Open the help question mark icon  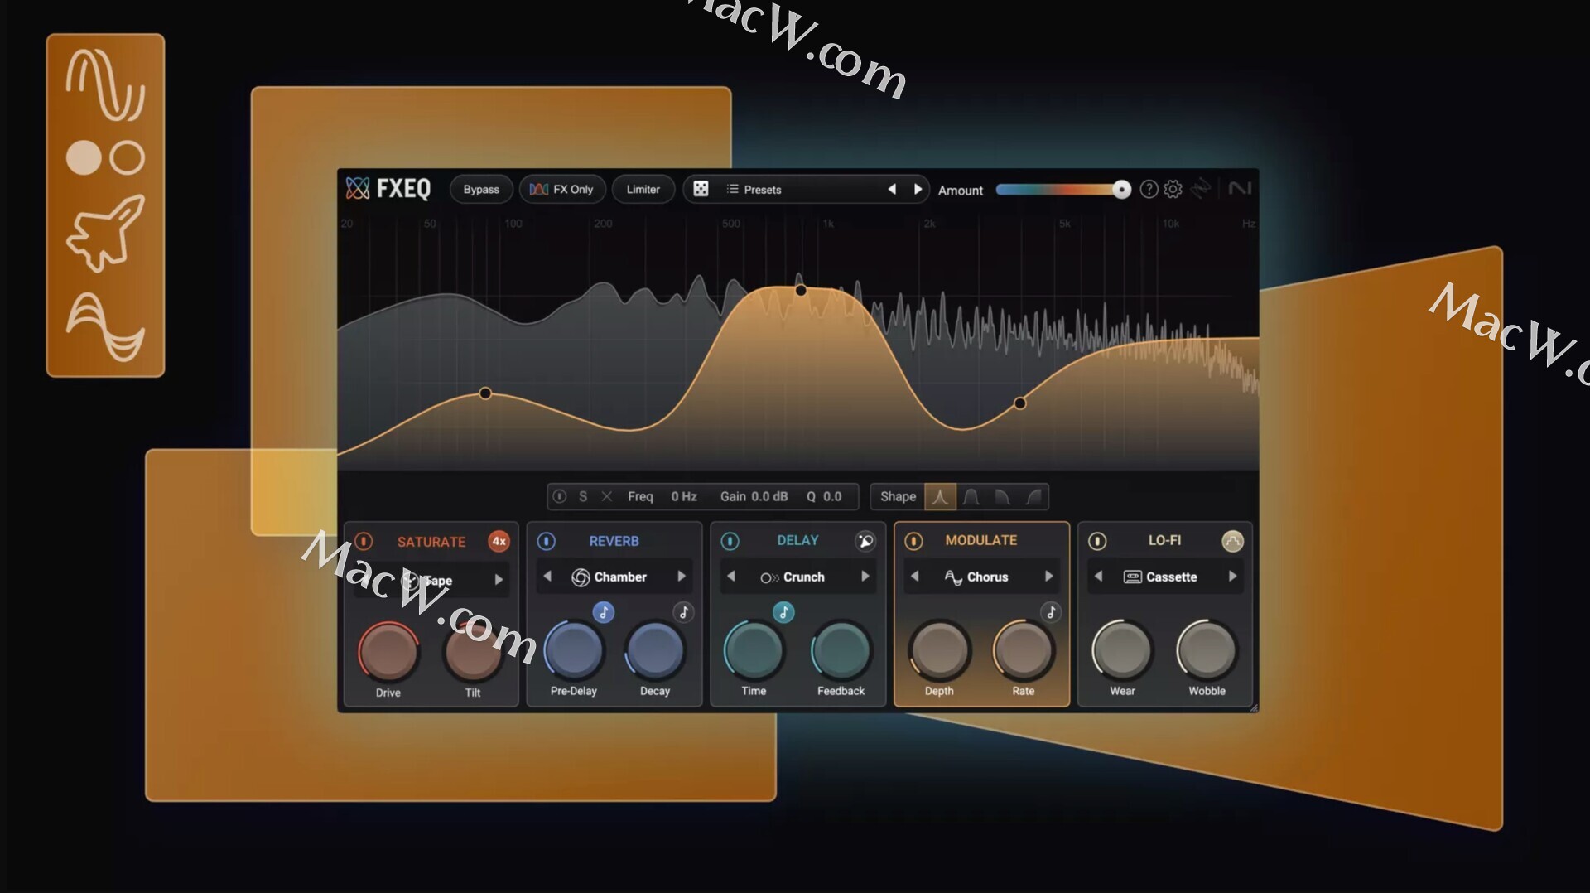pos(1149,190)
